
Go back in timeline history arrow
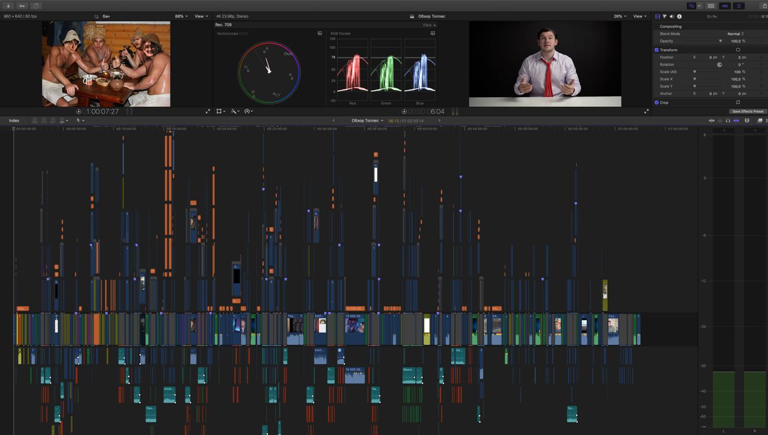[334, 121]
